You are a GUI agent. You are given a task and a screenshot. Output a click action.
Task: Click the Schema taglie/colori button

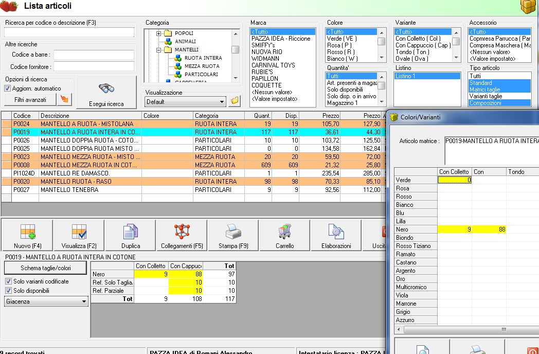tap(46, 268)
